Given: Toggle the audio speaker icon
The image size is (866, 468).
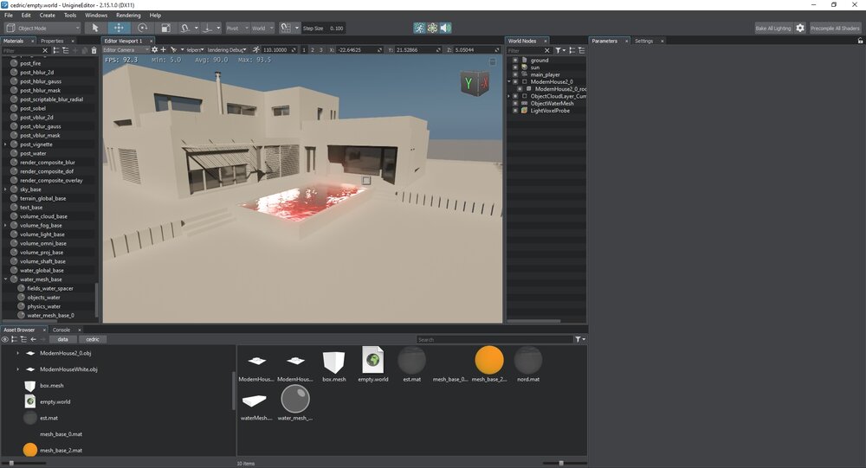Looking at the screenshot, I should [445, 28].
